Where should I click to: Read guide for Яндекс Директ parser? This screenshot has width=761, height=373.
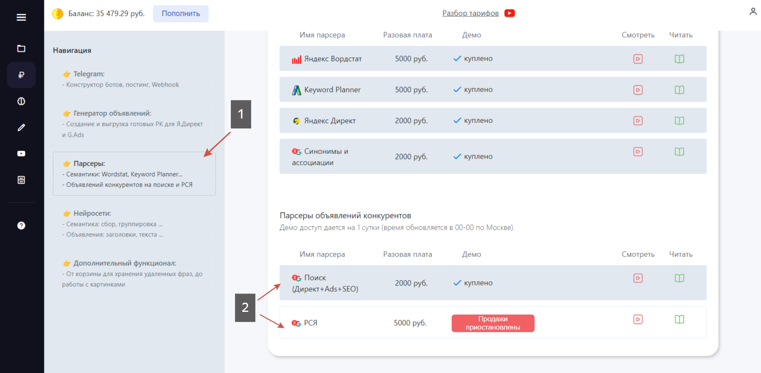click(x=679, y=121)
